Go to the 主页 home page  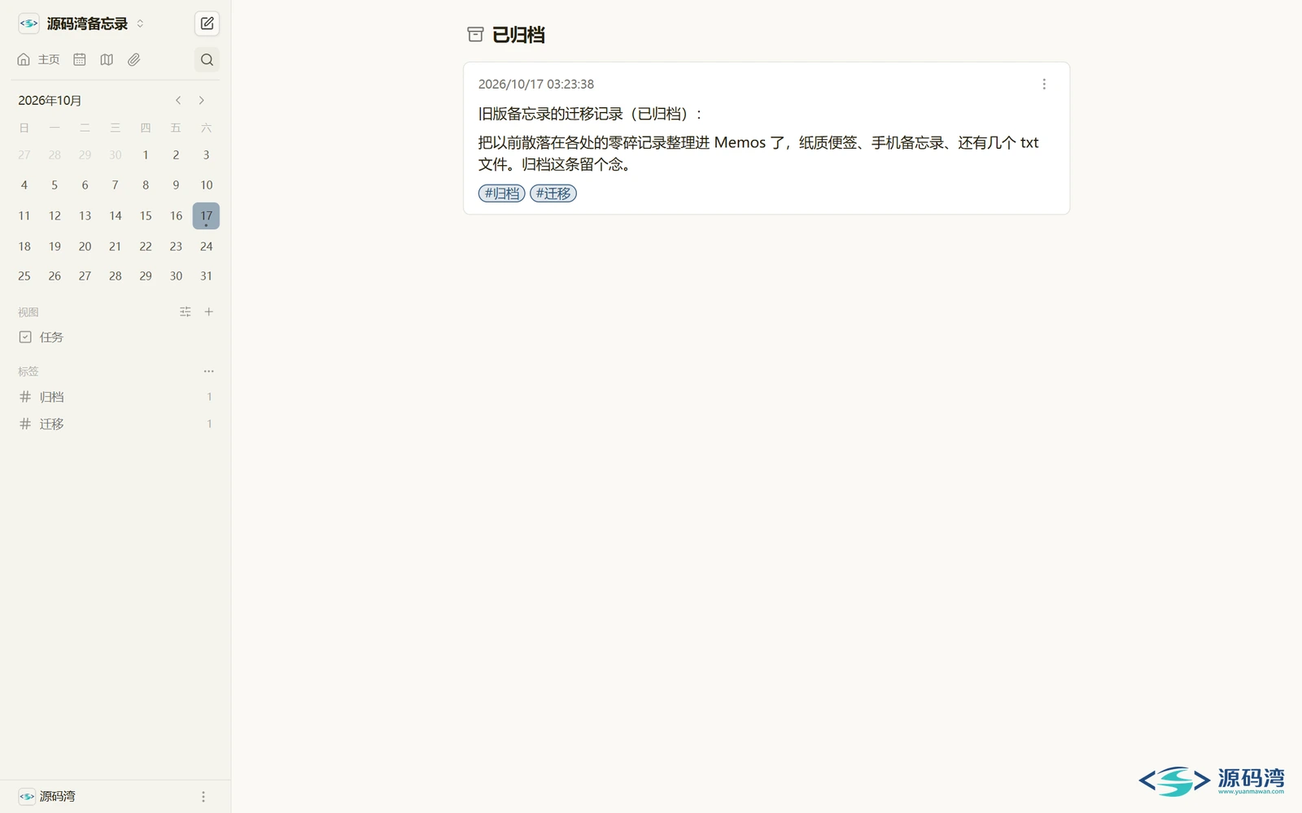click(38, 59)
